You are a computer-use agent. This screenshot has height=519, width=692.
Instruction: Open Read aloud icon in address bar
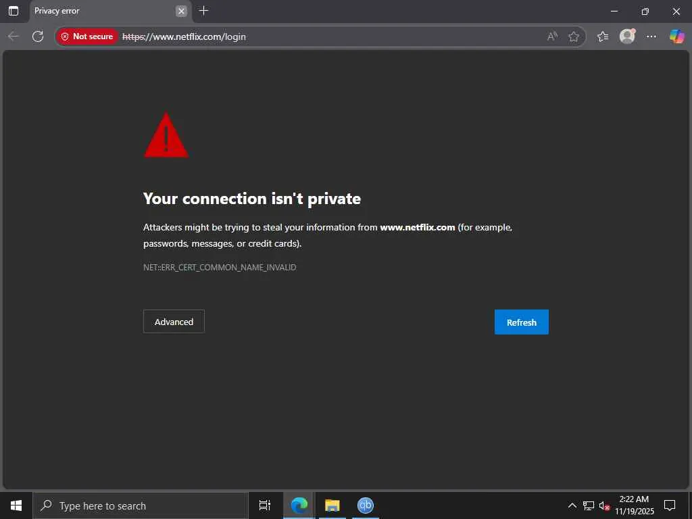pyautogui.click(x=552, y=36)
